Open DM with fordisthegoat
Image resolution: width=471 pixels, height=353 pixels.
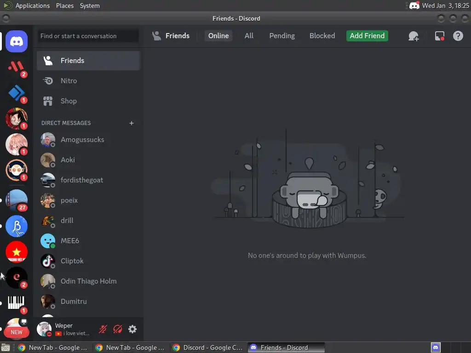[88, 180]
